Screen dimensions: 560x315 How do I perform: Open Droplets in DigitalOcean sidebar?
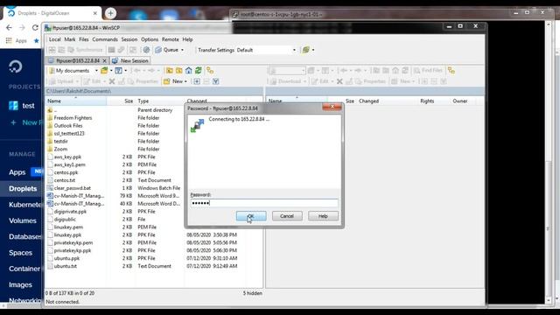(23, 189)
